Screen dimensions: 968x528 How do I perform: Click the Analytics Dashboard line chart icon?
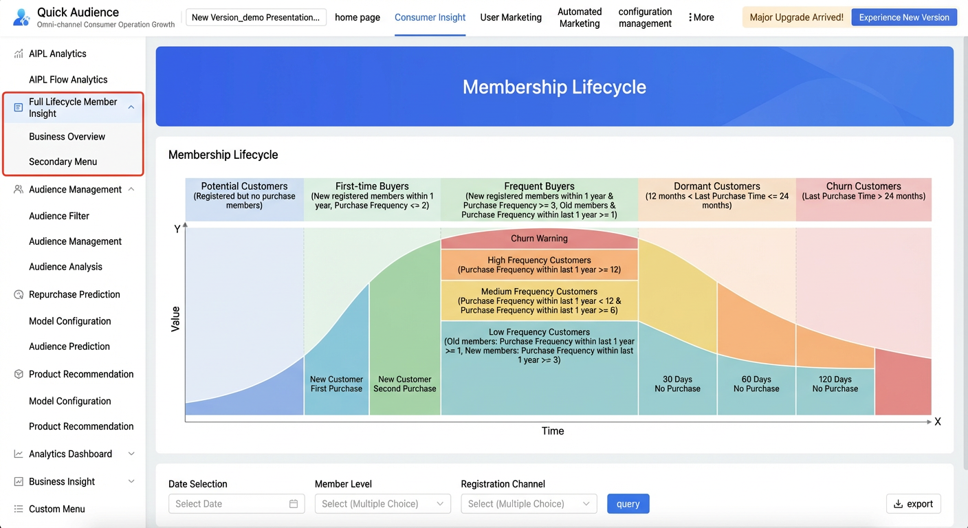[19, 454]
